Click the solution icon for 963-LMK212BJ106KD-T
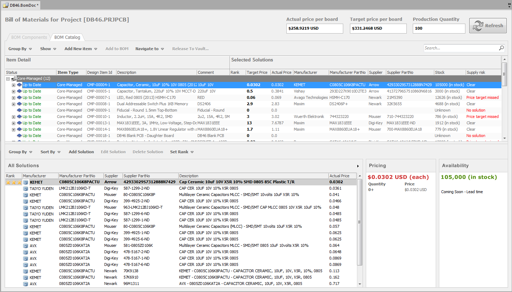Image resolution: width=512 pixels, height=292 pixels. click(26, 208)
